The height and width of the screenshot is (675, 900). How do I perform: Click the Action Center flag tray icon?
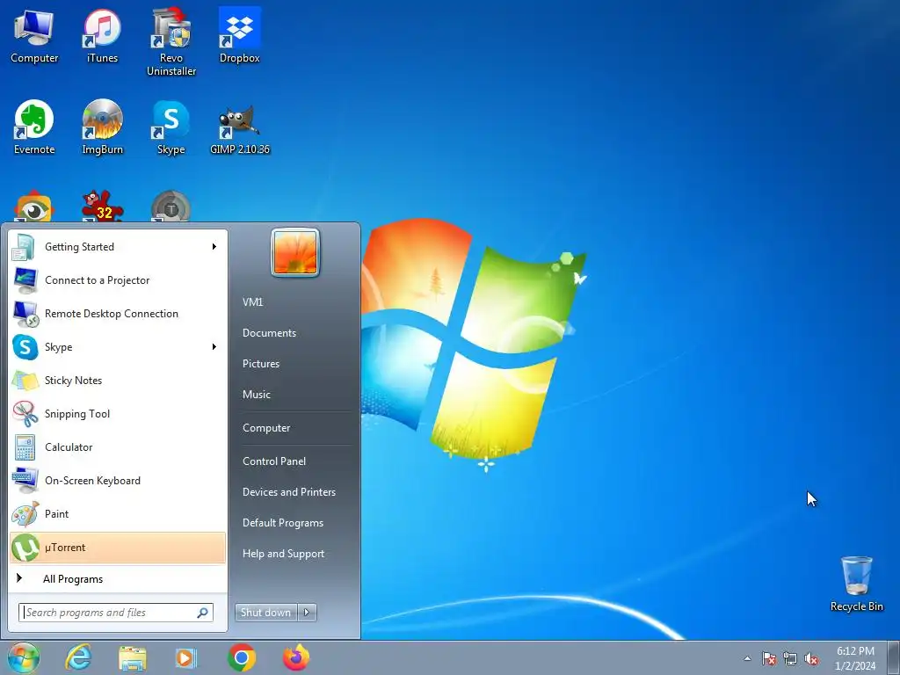[x=768, y=658]
